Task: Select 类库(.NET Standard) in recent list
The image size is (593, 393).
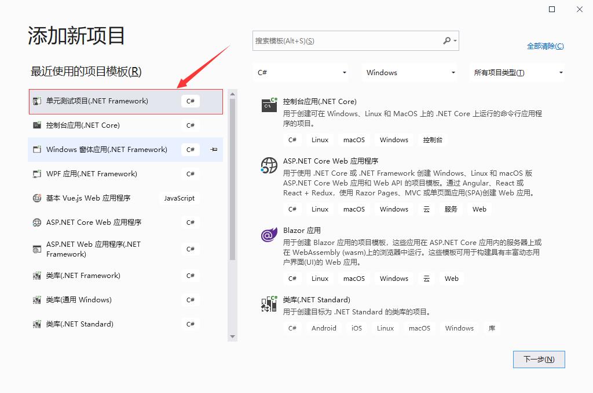Action: (126, 324)
